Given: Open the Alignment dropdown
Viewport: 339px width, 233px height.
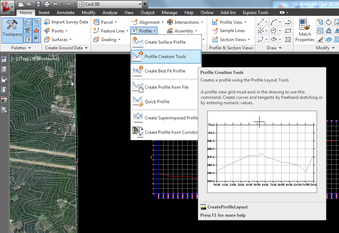Looking at the screenshot, I should [x=147, y=22].
